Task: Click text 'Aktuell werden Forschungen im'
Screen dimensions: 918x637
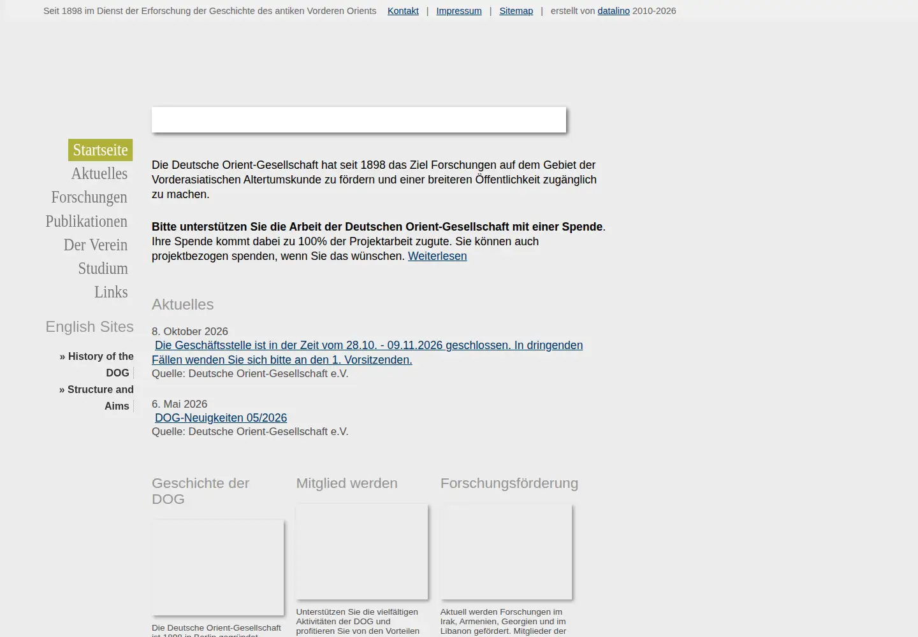Action: tap(501, 612)
